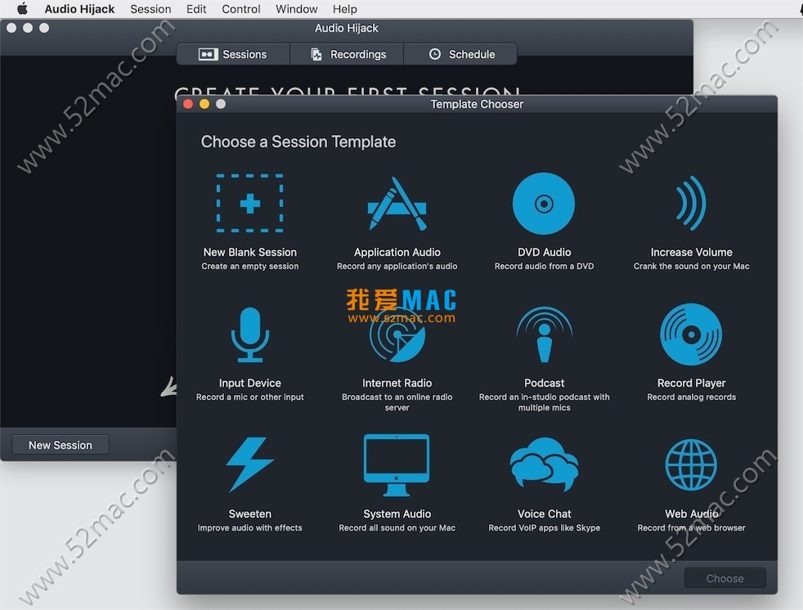Viewport: 803px width, 610px height.
Task: Switch to the Recordings tab
Action: point(347,54)
